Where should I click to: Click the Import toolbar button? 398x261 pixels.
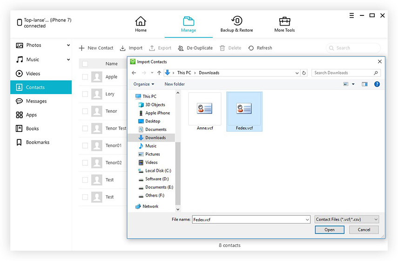point(131,48)
